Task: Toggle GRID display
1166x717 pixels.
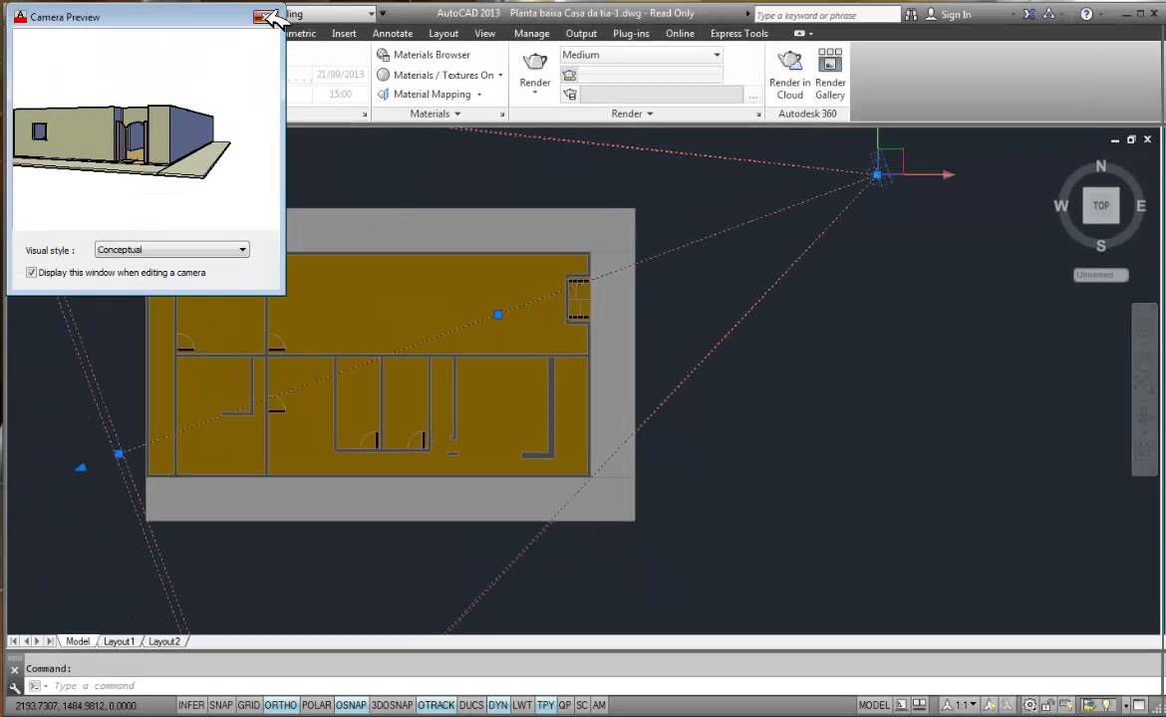Action: 248,705
